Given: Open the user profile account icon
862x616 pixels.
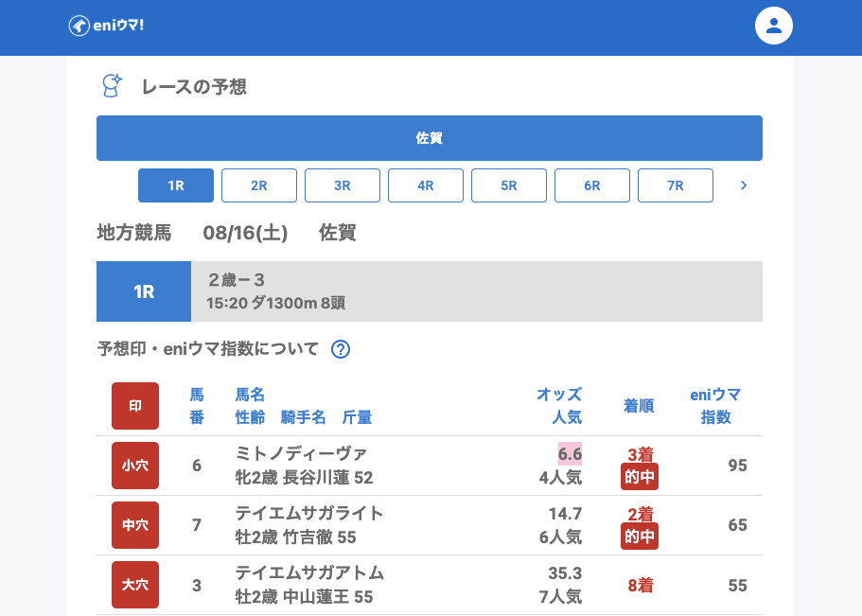Looking at the screenshot, I should click(x=773, y=26).
